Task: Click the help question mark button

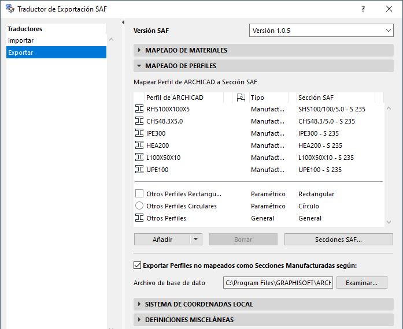Action: pyautogui.click(x=363, y=9)
